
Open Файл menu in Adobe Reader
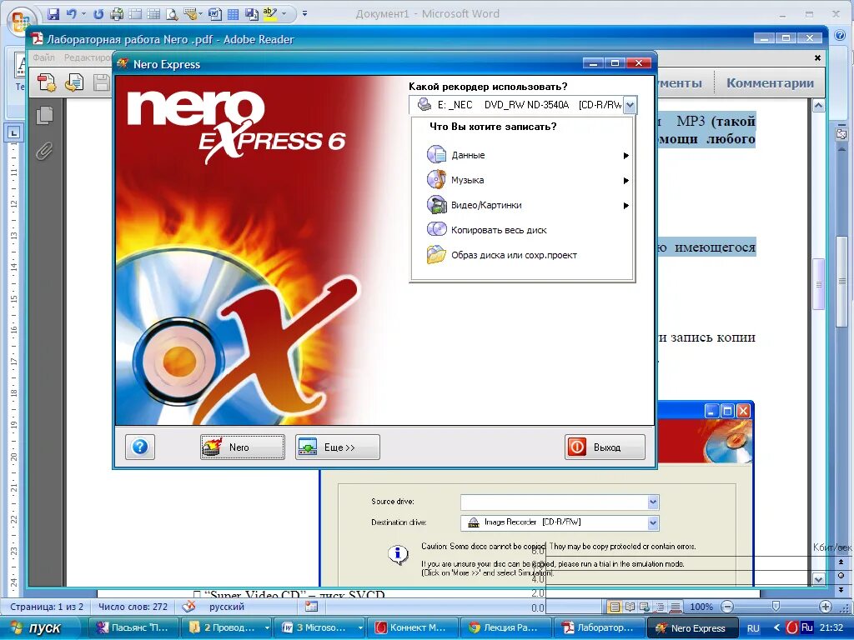pyautogui.click(x=43, y=57)
